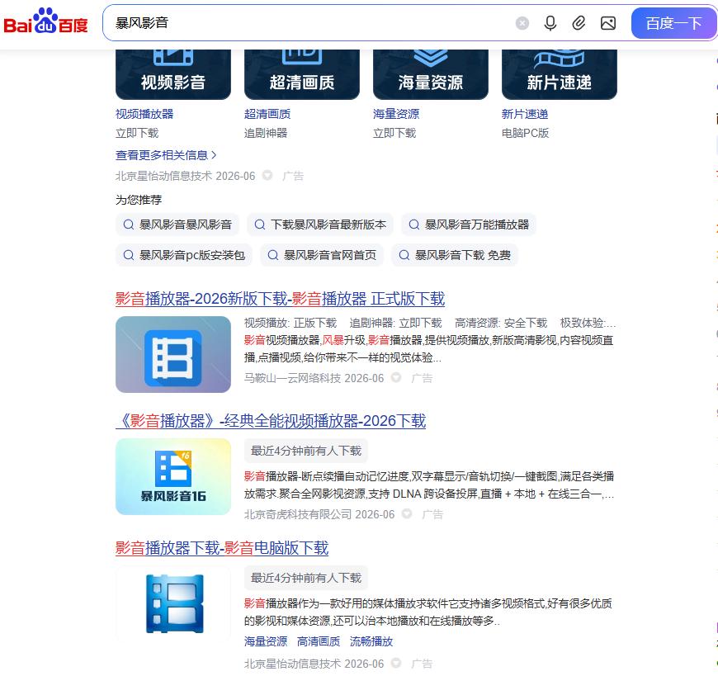
Task: Click 马鞍山一云网络科技 2026-06 source text
Action: 314,378
